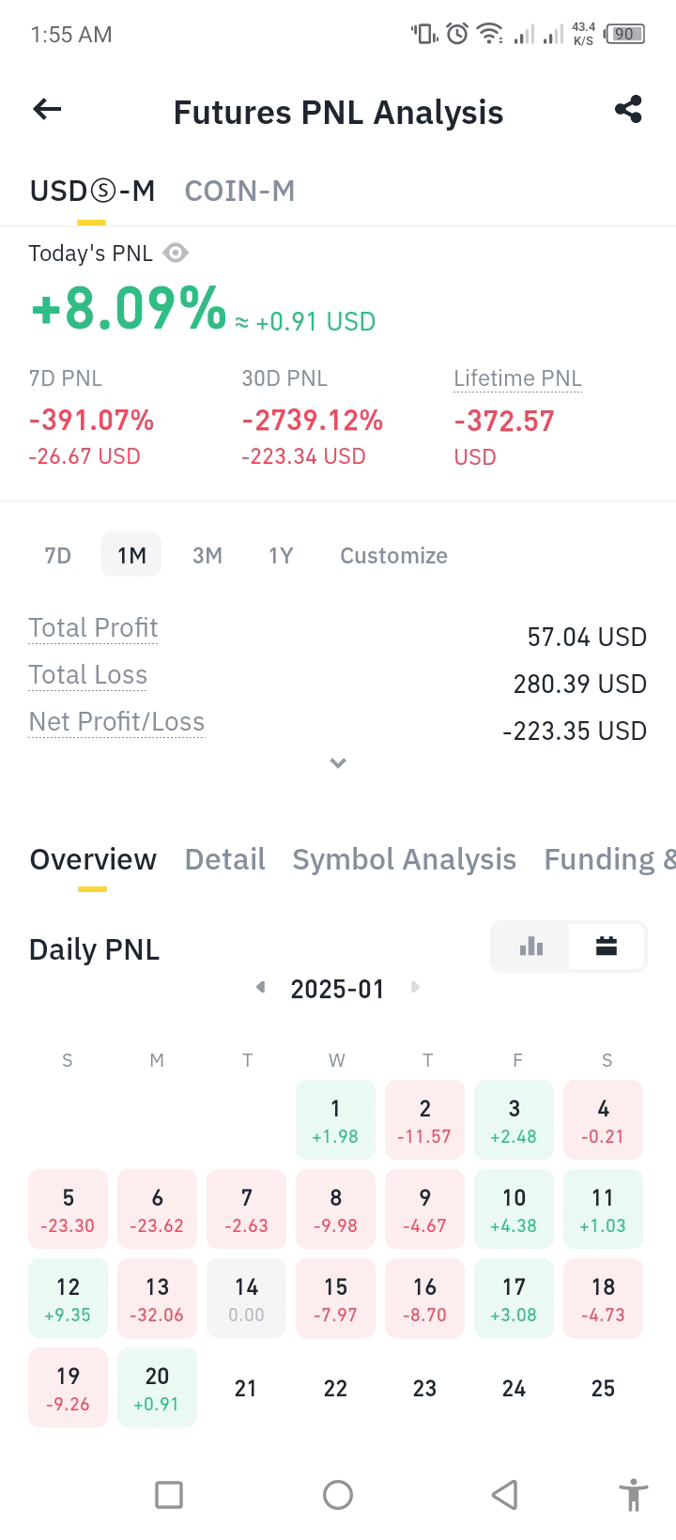This screenshot has height=1540, width=676.
Task: Switch to COIN-M tab
Action: coord(239,191)
